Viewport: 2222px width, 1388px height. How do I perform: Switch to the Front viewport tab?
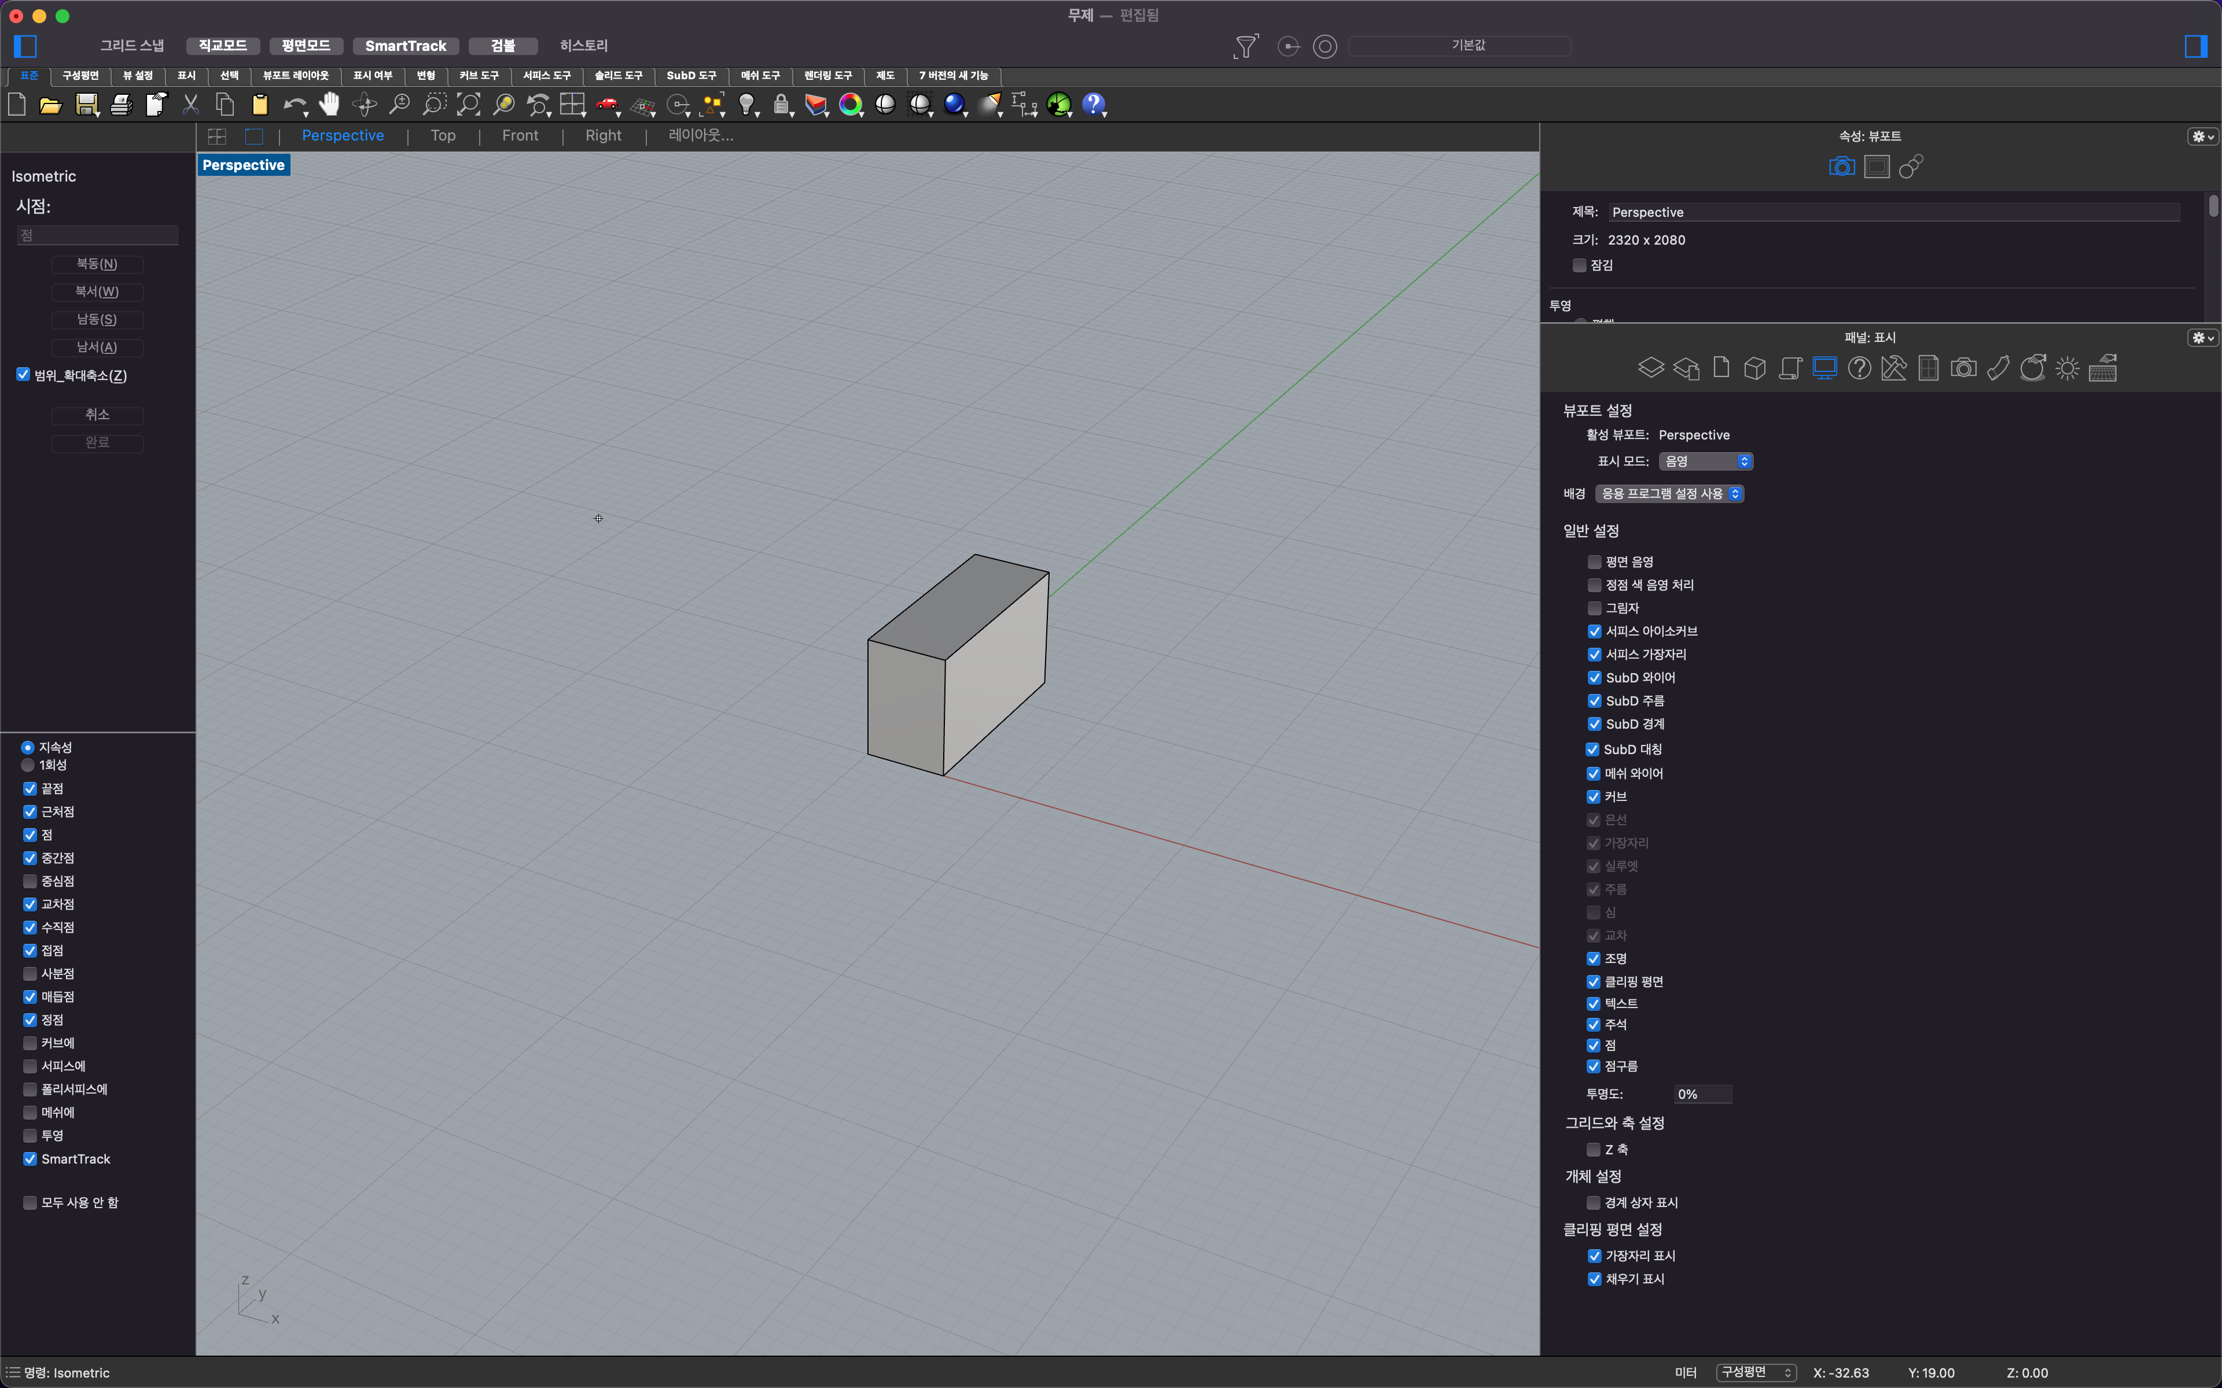click(520, 136)
